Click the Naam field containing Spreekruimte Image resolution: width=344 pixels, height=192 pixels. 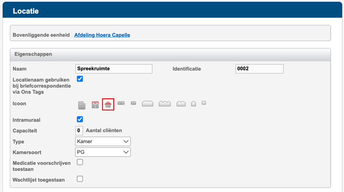[114, 69]
